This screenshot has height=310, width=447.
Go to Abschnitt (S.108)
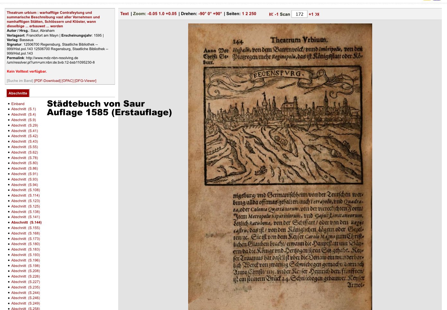click(x=26, y=190)
